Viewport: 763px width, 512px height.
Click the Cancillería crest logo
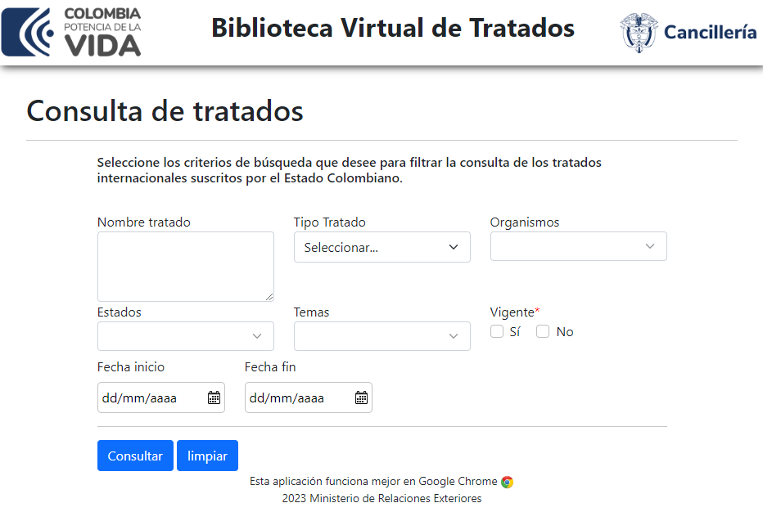[x=637, y=31]
